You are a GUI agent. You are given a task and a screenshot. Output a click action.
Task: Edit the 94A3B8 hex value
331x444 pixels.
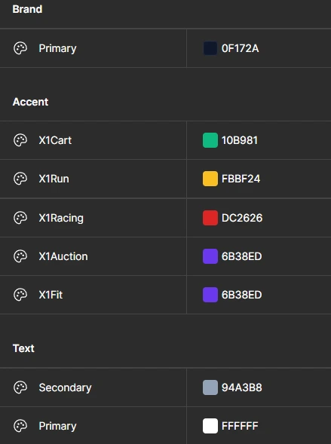241,387
